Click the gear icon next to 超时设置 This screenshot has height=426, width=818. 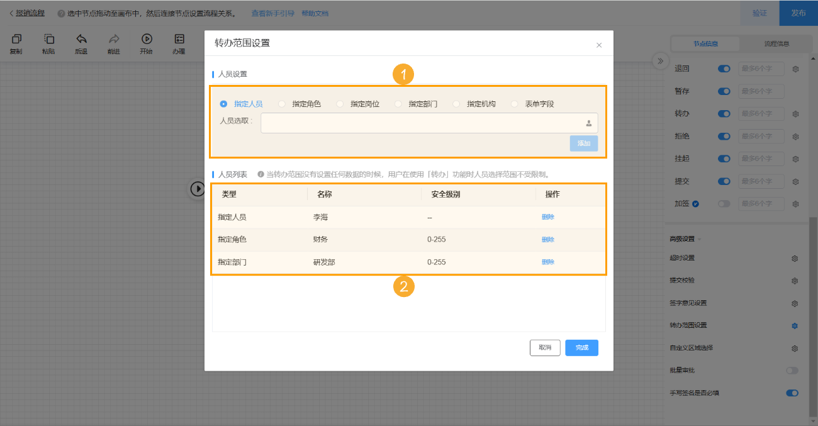point(795,258)
